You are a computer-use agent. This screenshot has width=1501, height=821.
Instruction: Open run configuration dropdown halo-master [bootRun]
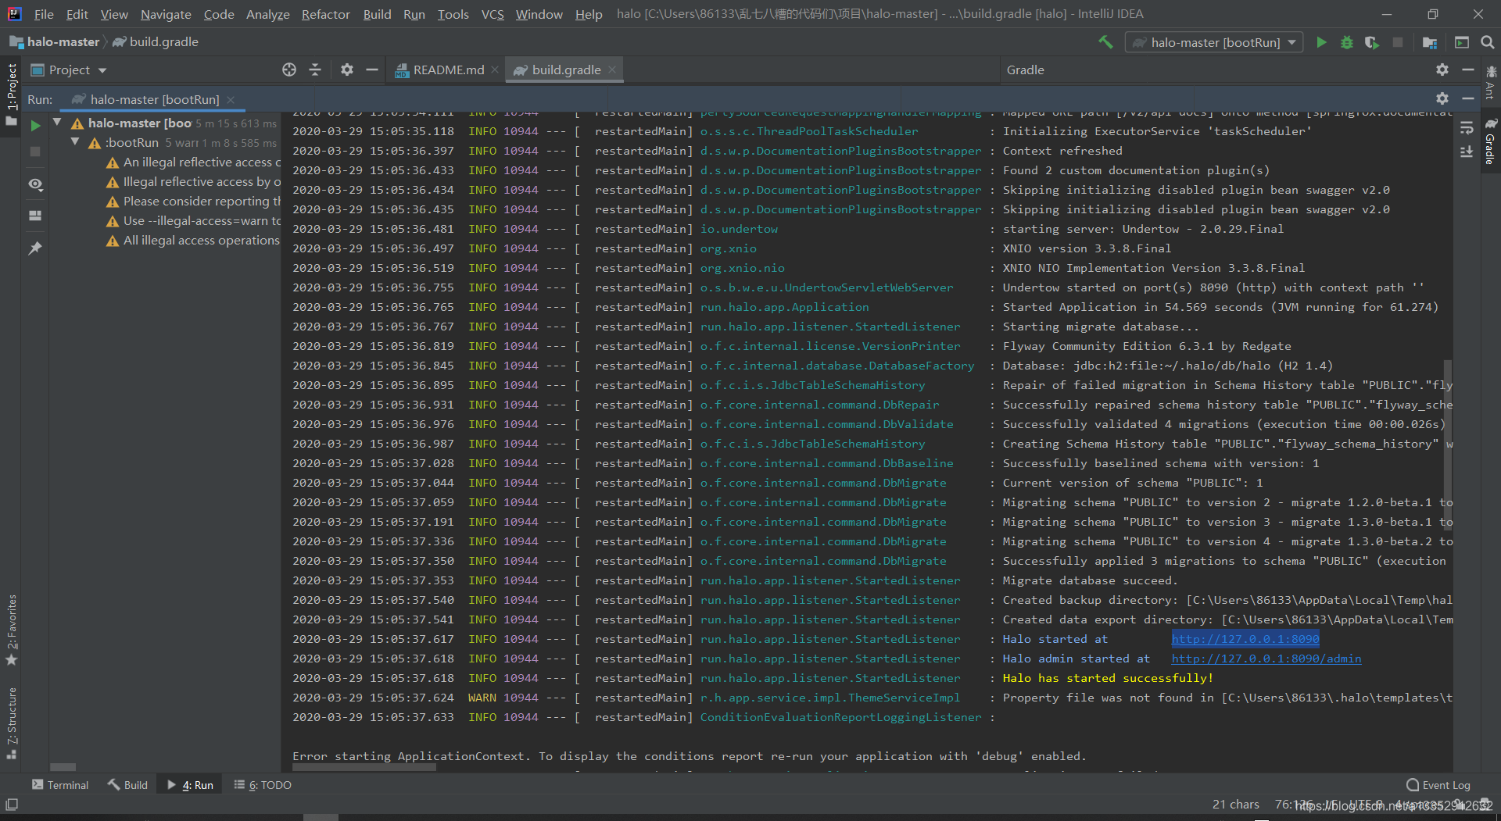pyautogui.click(x=1214, y=42)
